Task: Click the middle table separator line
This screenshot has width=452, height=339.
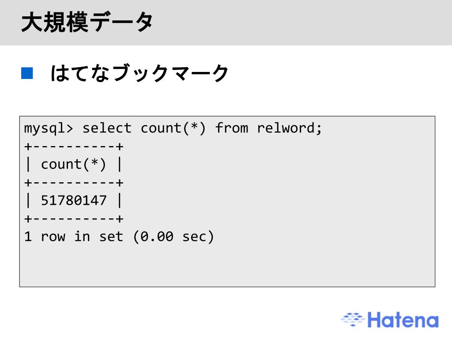Action: 74,183
